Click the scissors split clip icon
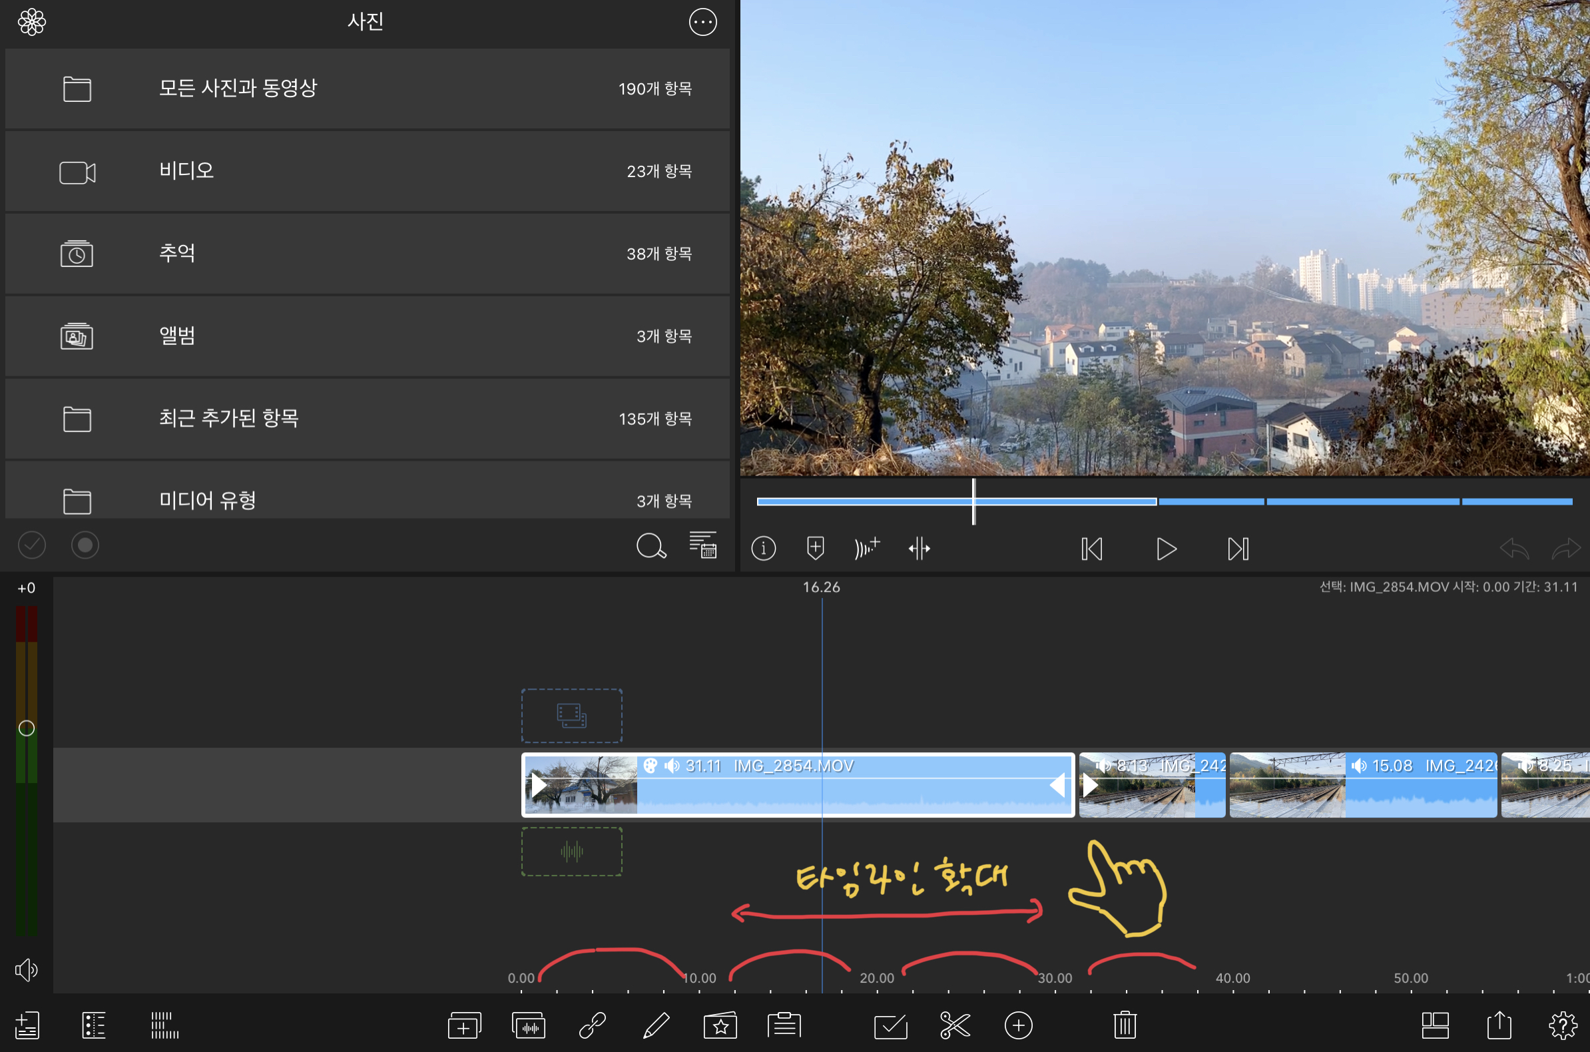The image size is (1590, 1052). [954, 1025]
